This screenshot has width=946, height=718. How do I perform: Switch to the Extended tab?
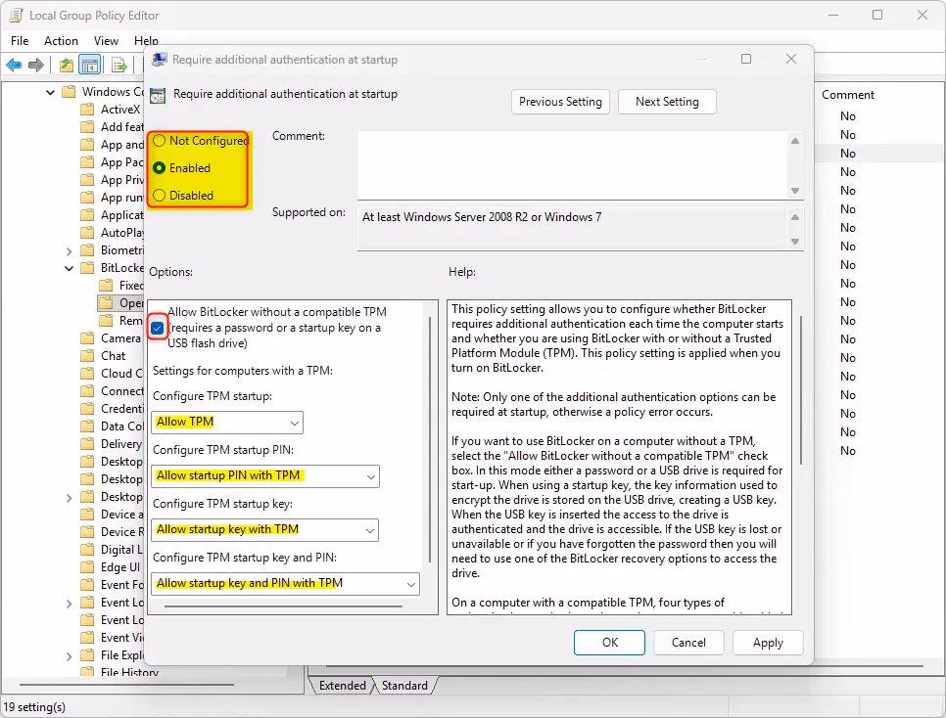pyautogui.click(x=342, y=686)
